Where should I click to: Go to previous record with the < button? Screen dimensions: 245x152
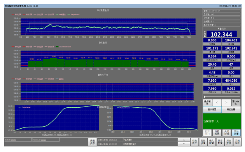[217, 103]
